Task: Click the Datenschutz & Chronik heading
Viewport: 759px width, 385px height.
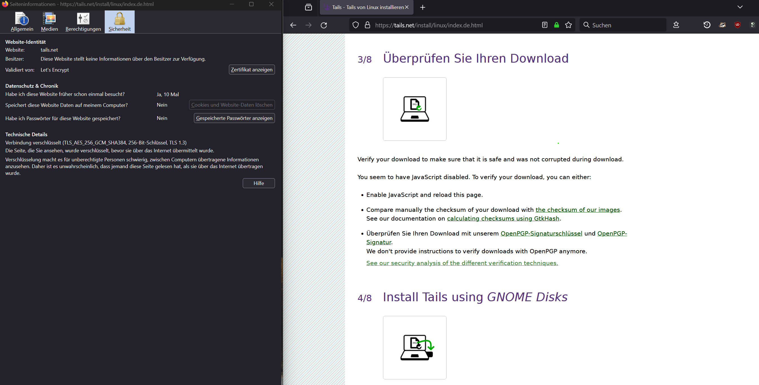Action: pyautogui.click(x=32, y=86)
